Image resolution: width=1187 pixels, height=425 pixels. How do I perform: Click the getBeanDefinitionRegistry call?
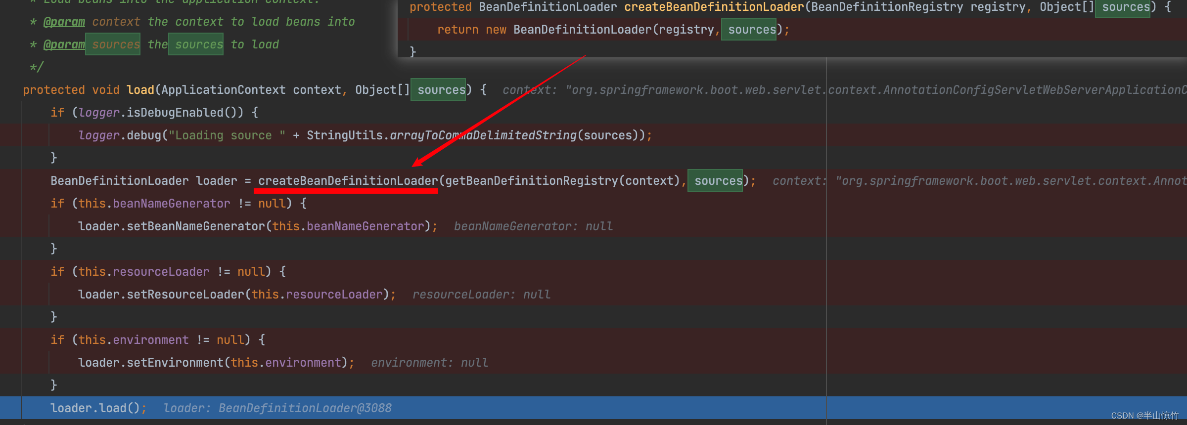click(532, 181)
